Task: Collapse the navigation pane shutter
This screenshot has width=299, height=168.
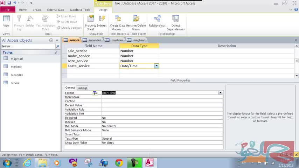Action: click(x=57, y=40)
